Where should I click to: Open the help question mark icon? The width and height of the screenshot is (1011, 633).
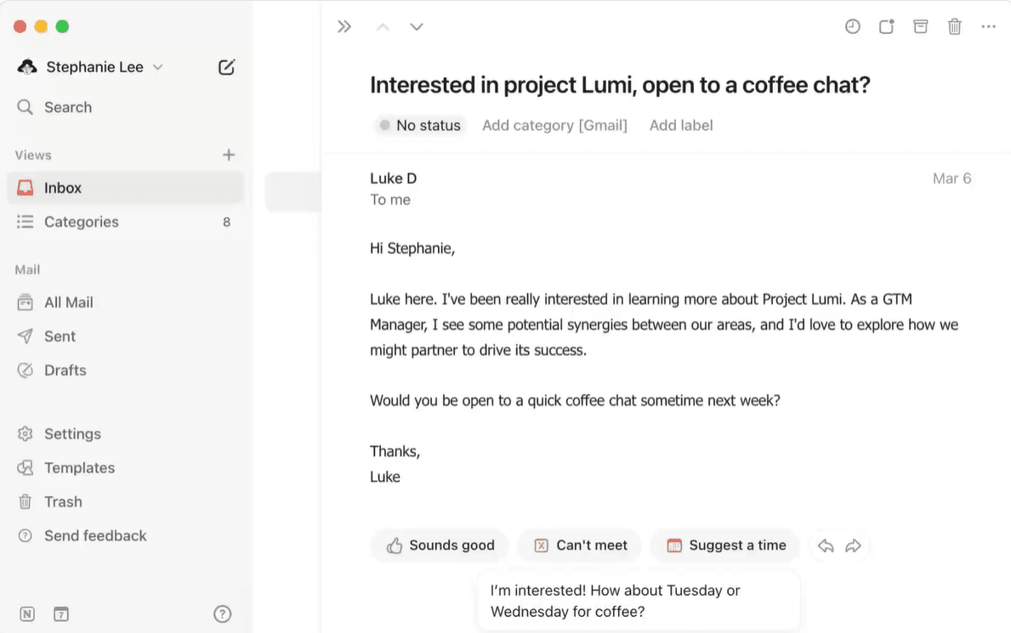[x=222, y=613]
